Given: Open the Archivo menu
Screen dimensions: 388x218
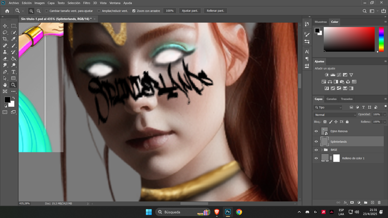Looking at the screenshot, I should pos(14,3).
